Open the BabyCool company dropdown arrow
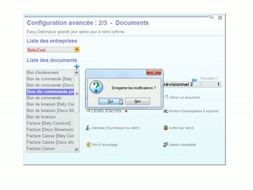The image size is (253, 190). tap(77, 50)
